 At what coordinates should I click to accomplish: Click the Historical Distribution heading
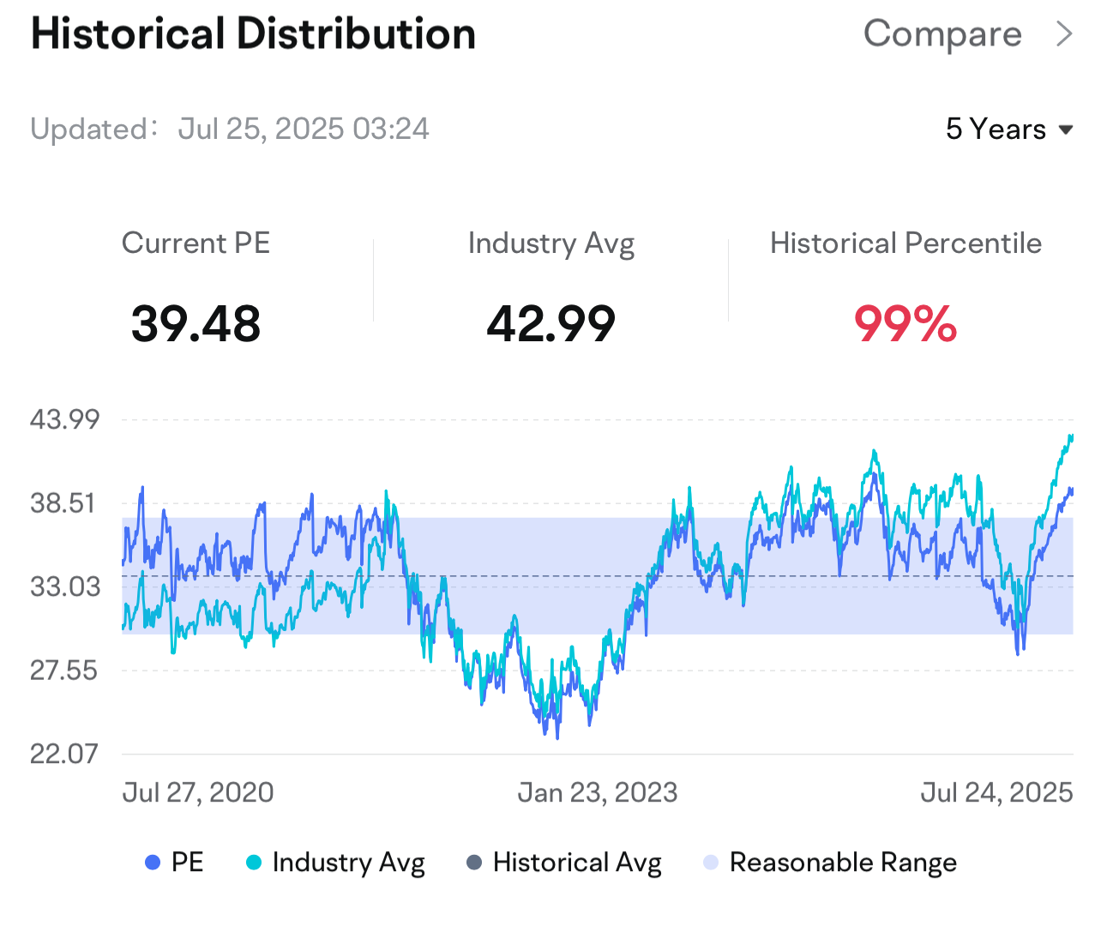[253, 34]
